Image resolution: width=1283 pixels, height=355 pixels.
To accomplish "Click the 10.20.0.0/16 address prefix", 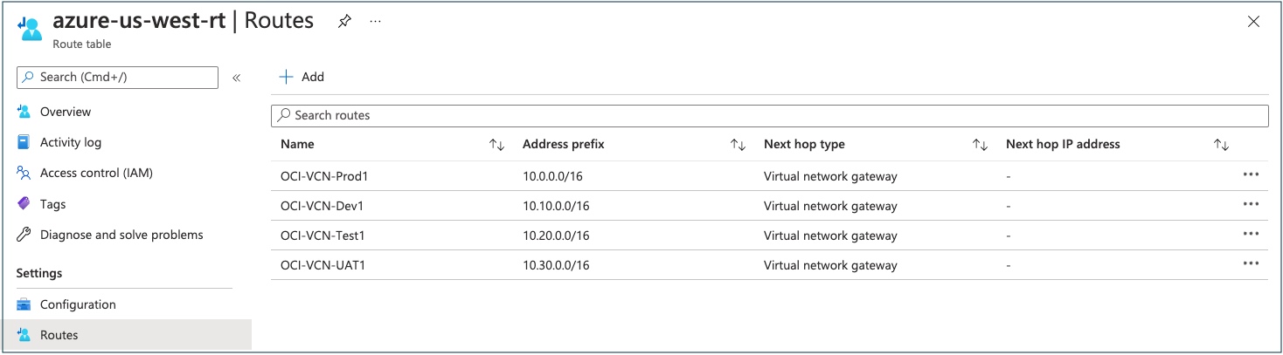I will [556, 236].
